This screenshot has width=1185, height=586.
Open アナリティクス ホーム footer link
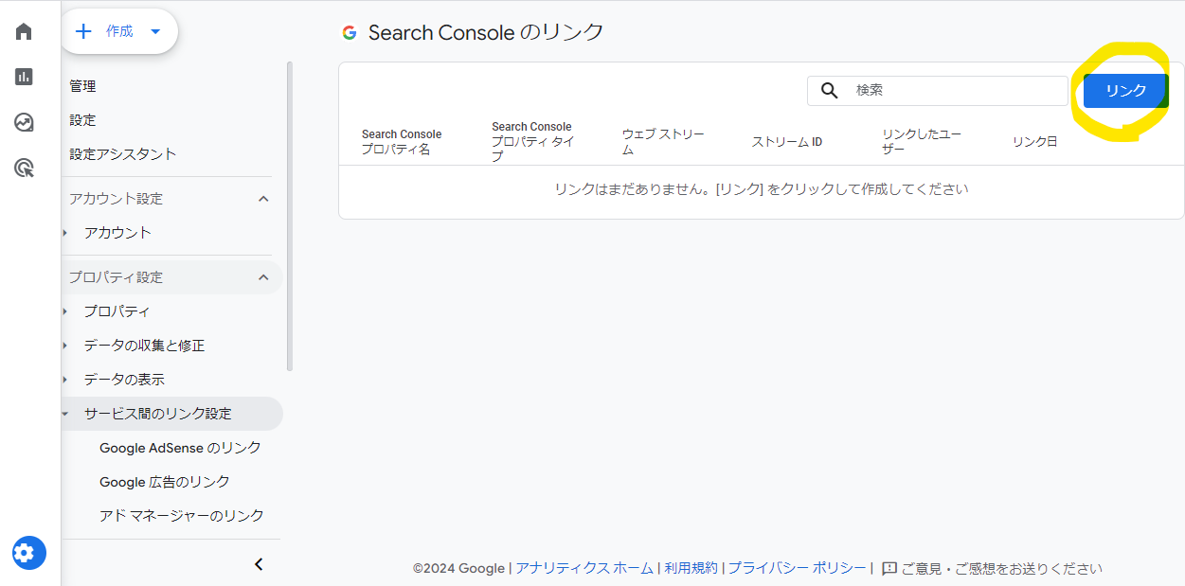click(x=584, y=569)
